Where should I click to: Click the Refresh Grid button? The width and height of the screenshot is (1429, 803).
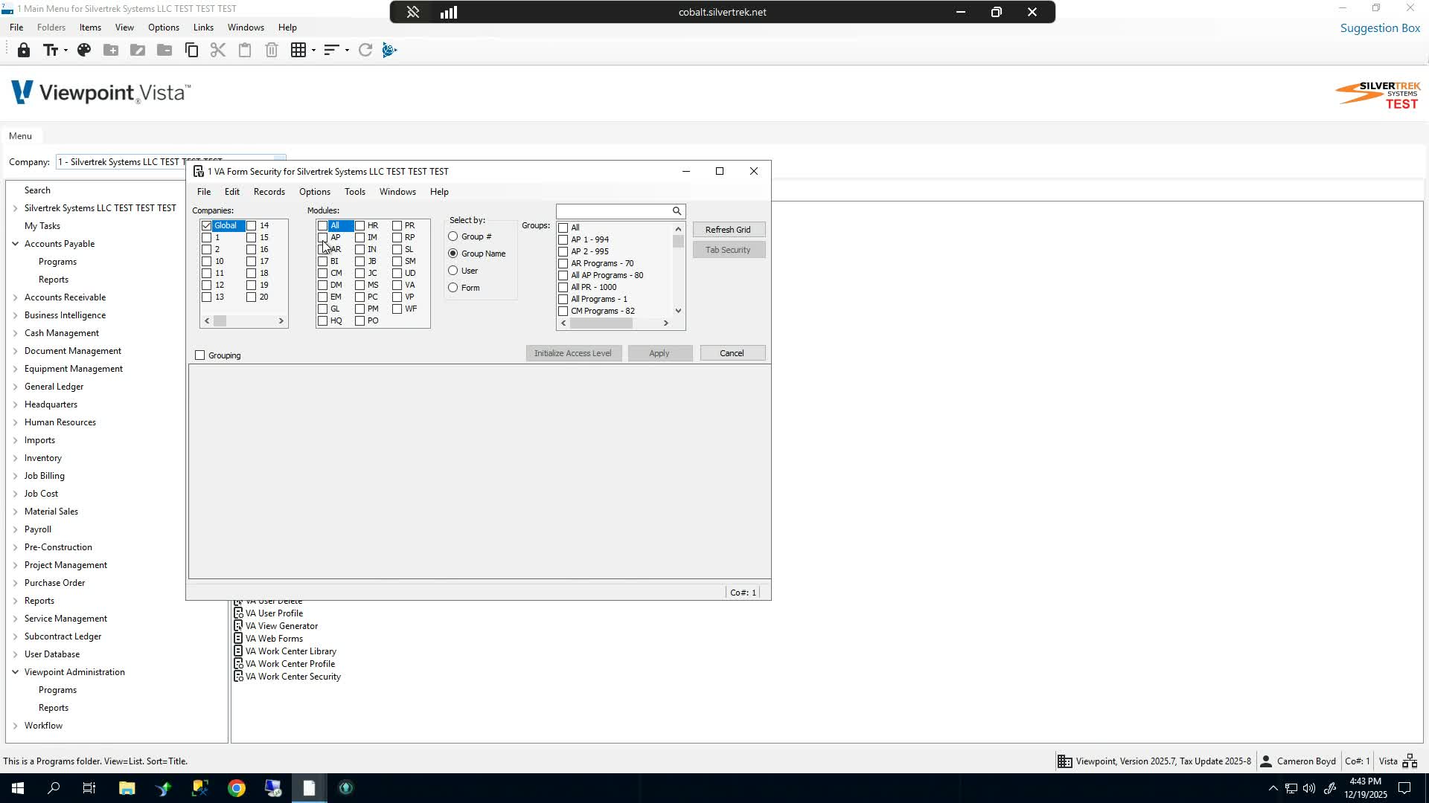729,230
